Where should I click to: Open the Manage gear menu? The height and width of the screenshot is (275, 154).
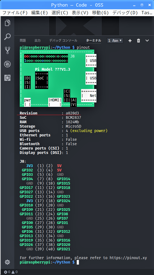point(7,262)
